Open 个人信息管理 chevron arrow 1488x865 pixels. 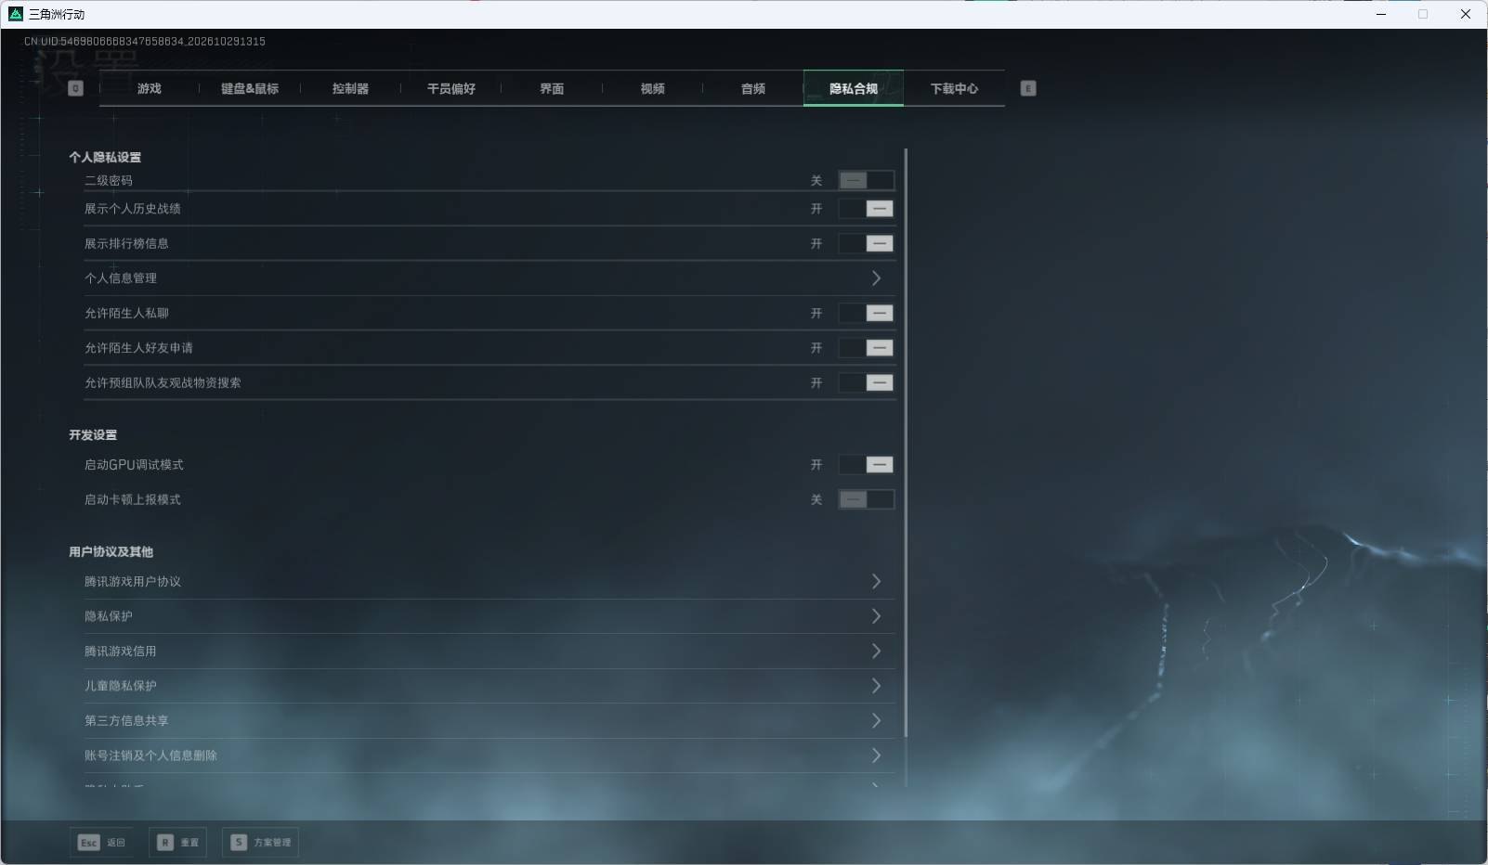(x=876, y=278)
